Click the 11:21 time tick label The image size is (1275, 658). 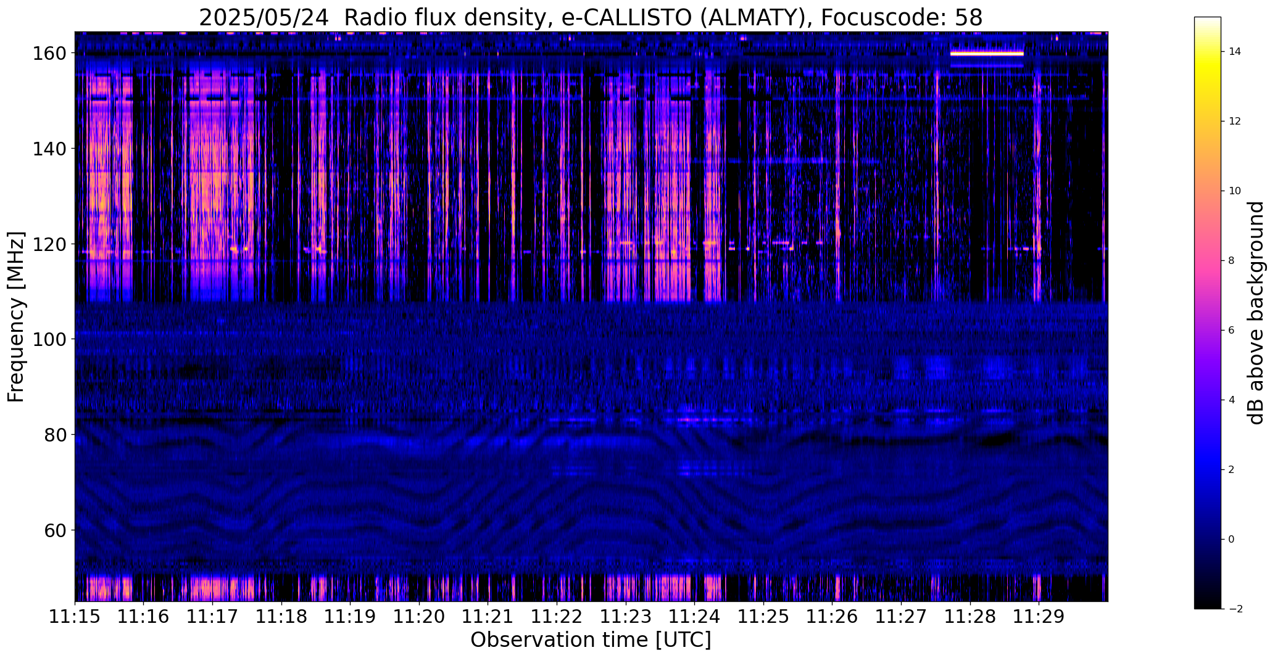tap(488, 617)
